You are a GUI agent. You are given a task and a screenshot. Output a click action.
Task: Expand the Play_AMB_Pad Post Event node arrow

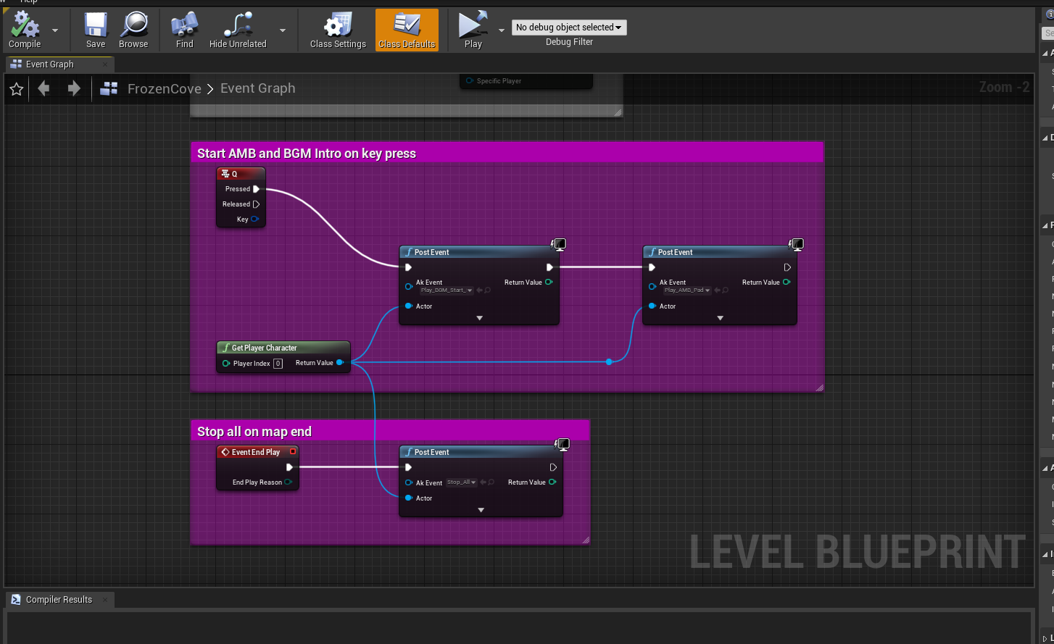point(720,318)
